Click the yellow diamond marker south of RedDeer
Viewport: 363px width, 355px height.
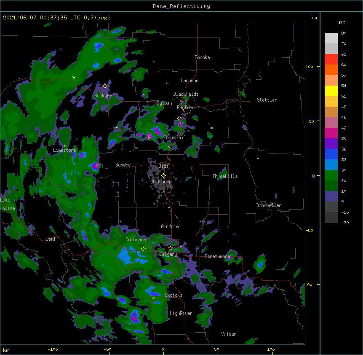179,118
